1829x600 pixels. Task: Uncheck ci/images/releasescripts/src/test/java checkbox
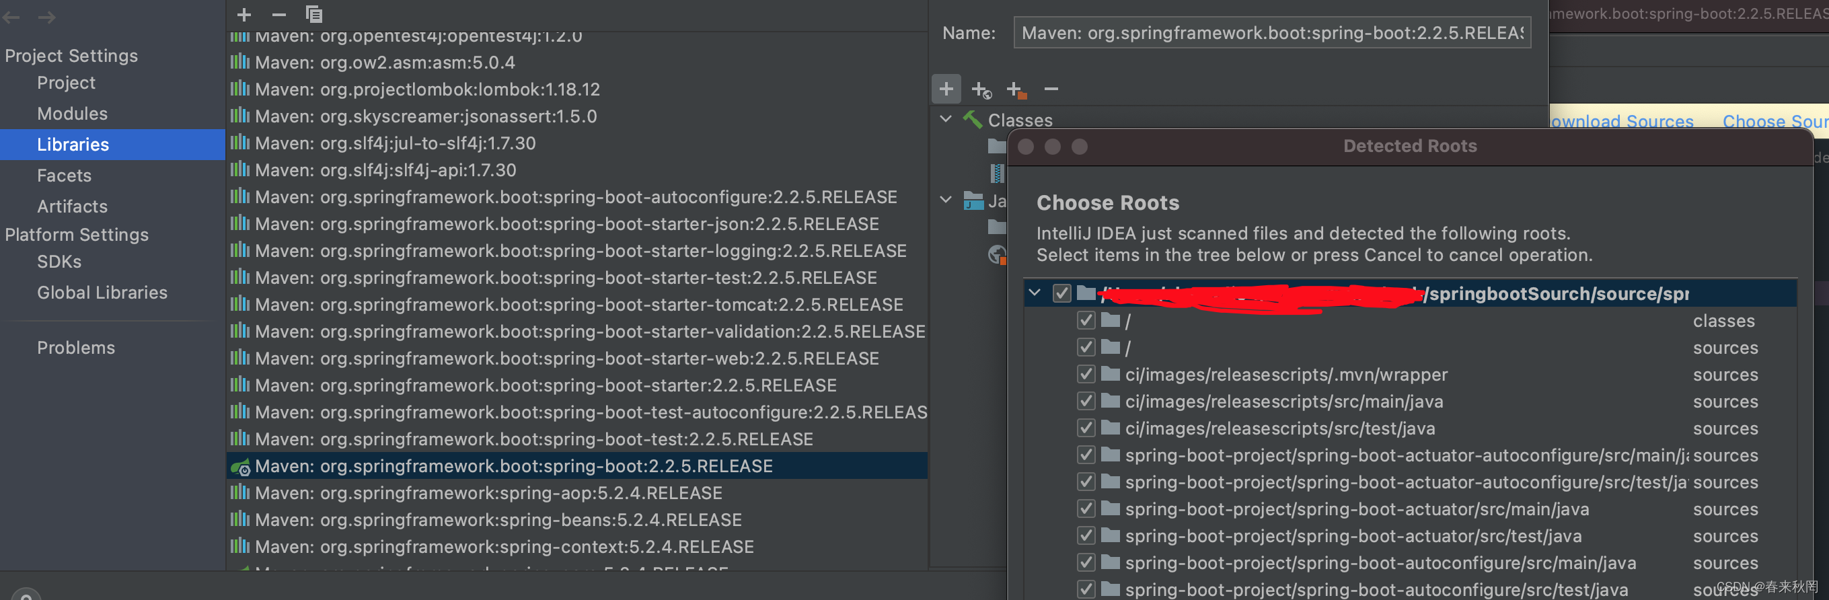tap(1086, 428)
